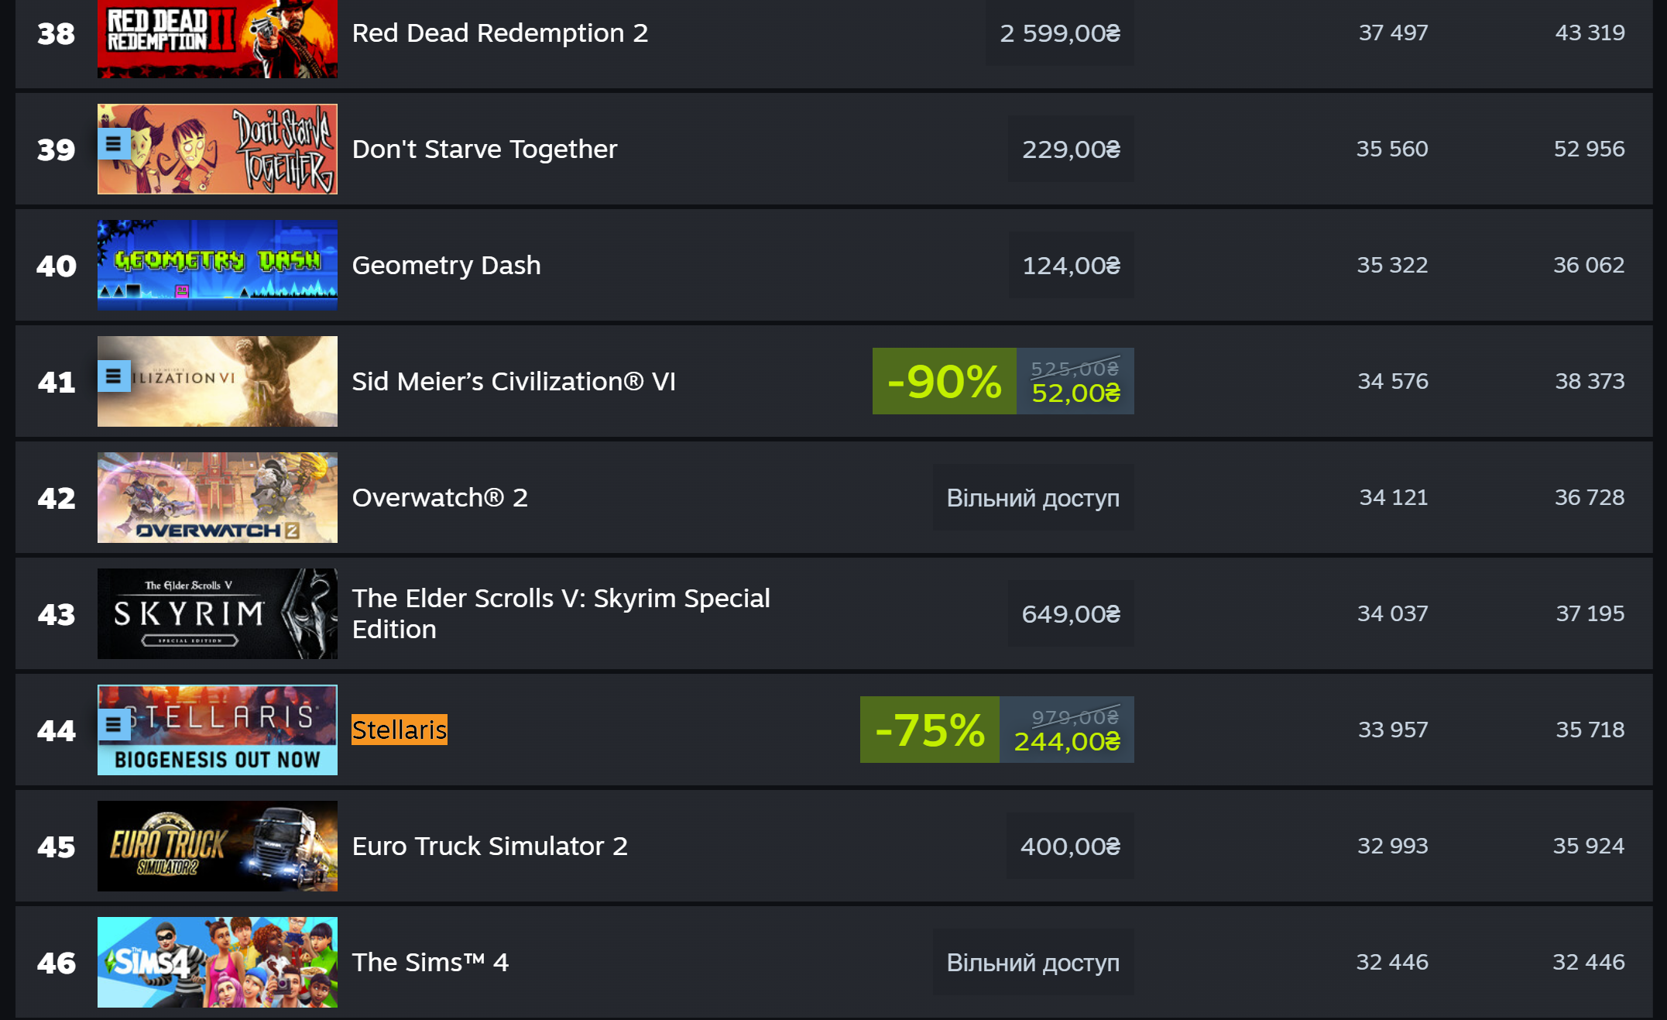Click the 2 599,00₴ price button
The width and height of the screenshot is (1667, 1020).
[x=1060, y=33]
